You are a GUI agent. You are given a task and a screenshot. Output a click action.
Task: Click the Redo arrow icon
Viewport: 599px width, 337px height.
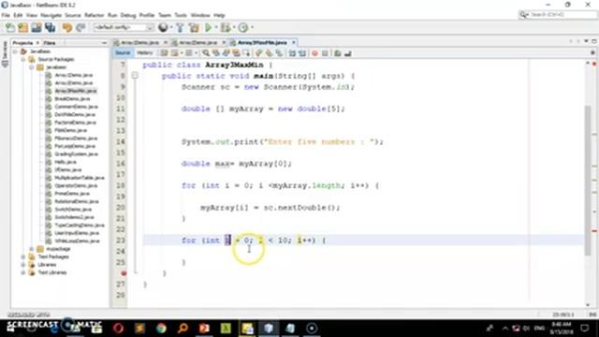click(80, 27)
